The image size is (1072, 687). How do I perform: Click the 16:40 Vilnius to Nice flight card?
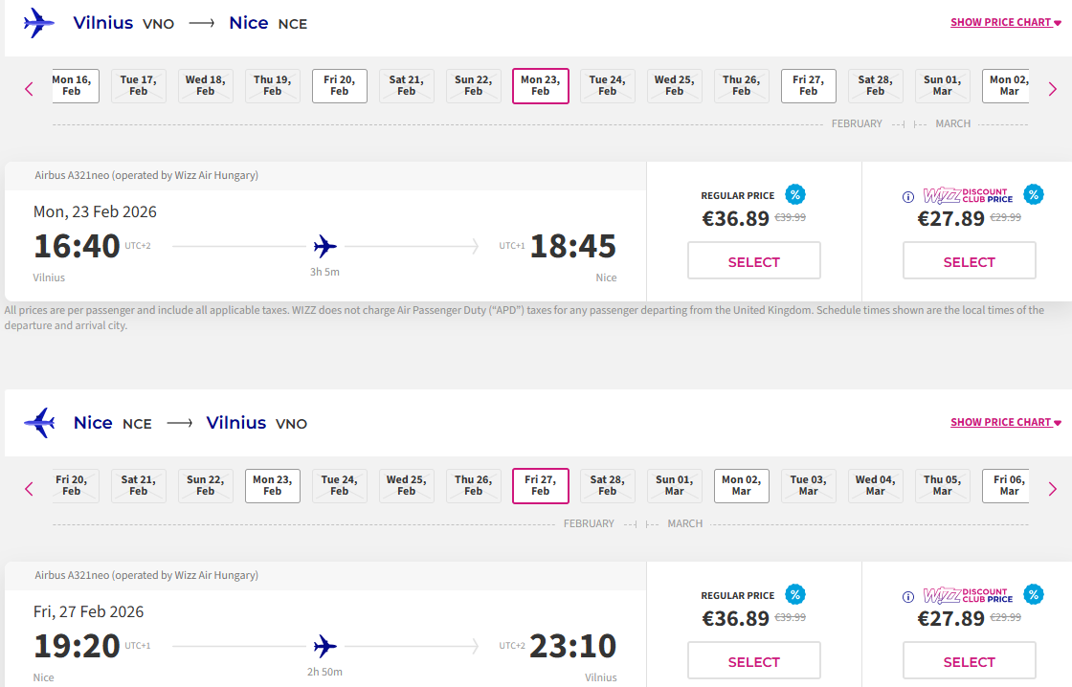coord(325,245)
